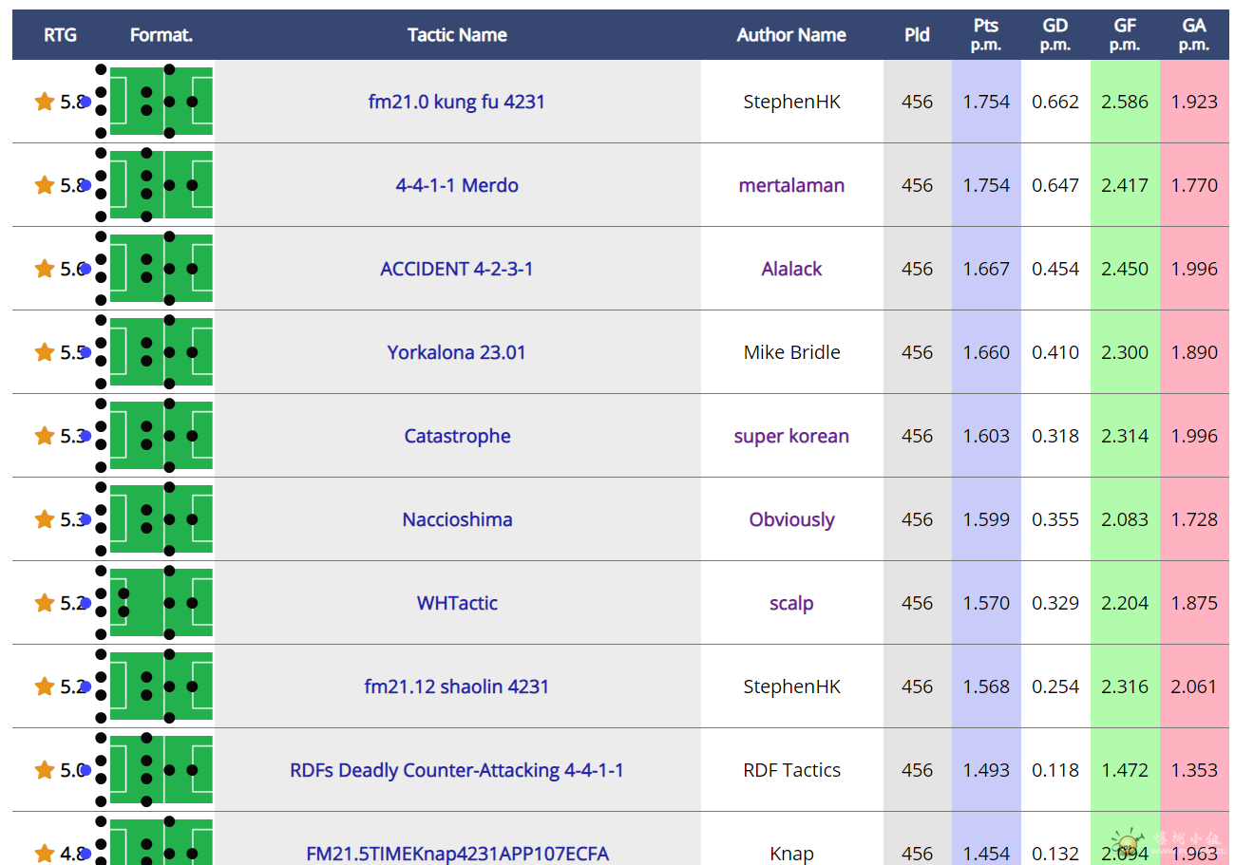The height and width of the screenshot is (865, 1235).
Task: Click author StephenHK in shaolin row
Action: click(791, 686)
